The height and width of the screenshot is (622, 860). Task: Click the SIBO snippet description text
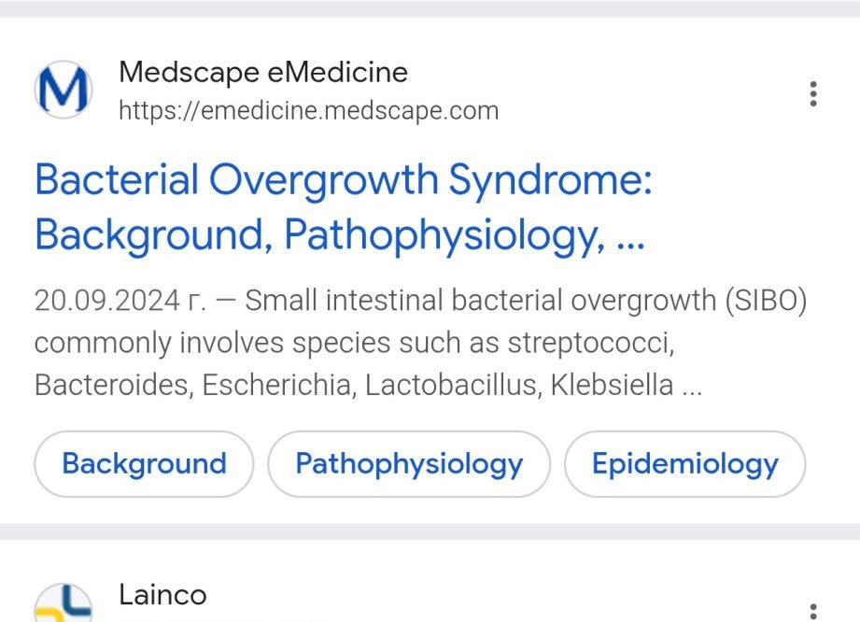pos(420,343)
